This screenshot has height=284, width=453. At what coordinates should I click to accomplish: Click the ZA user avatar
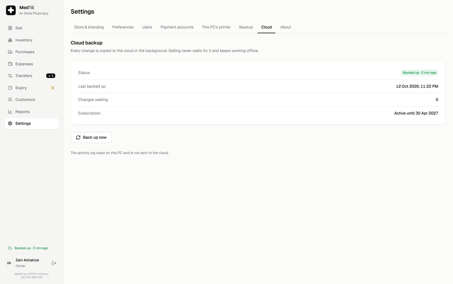tap(9, 263)
